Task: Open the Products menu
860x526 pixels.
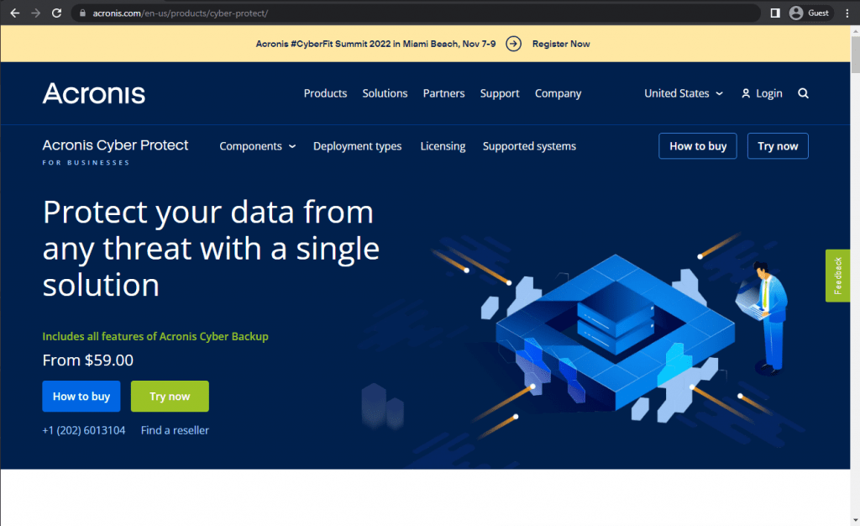Action: pos(325,93)
